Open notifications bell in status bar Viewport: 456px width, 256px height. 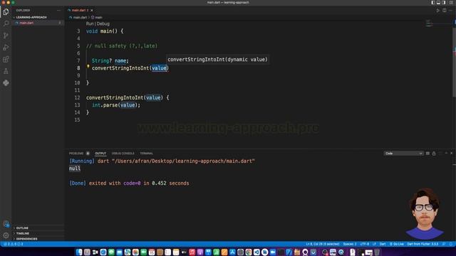[x=451, y=244]
